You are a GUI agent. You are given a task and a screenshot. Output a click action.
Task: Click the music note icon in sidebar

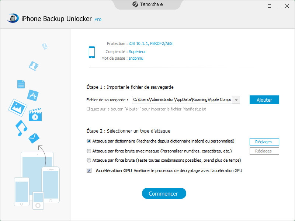point(21,128)
